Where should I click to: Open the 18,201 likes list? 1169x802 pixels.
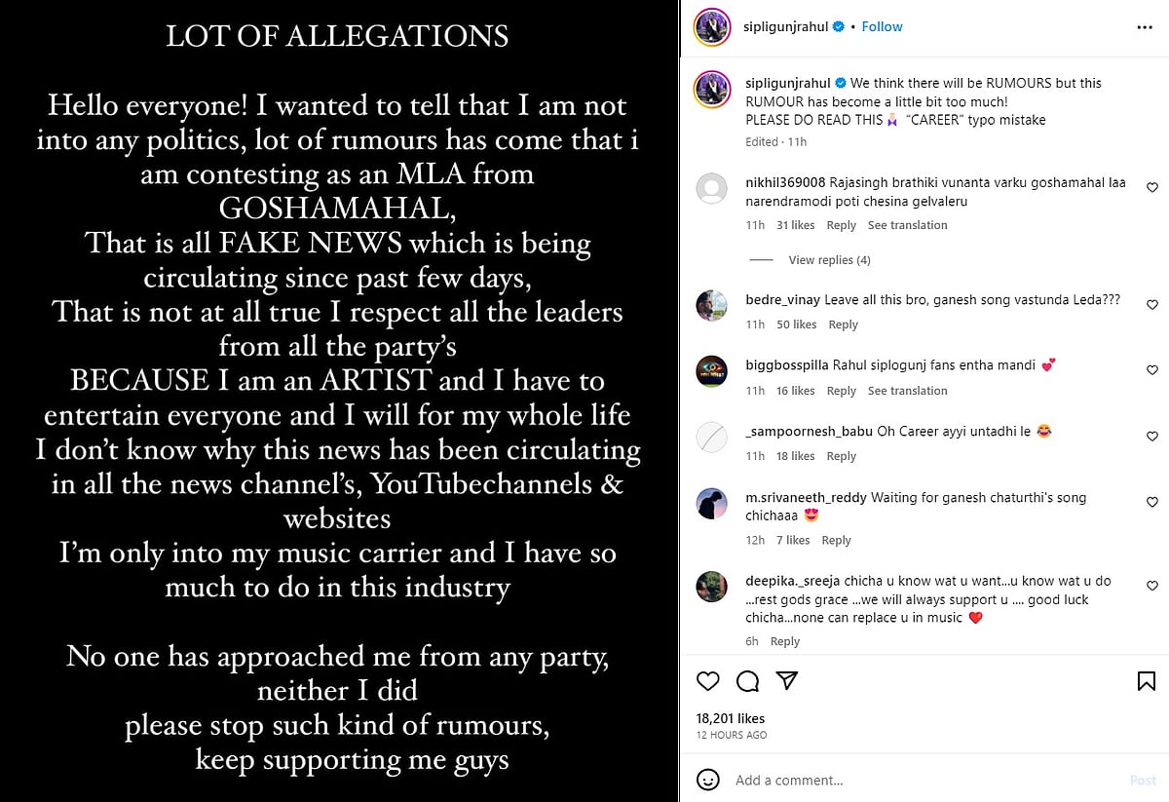[731, 718]
